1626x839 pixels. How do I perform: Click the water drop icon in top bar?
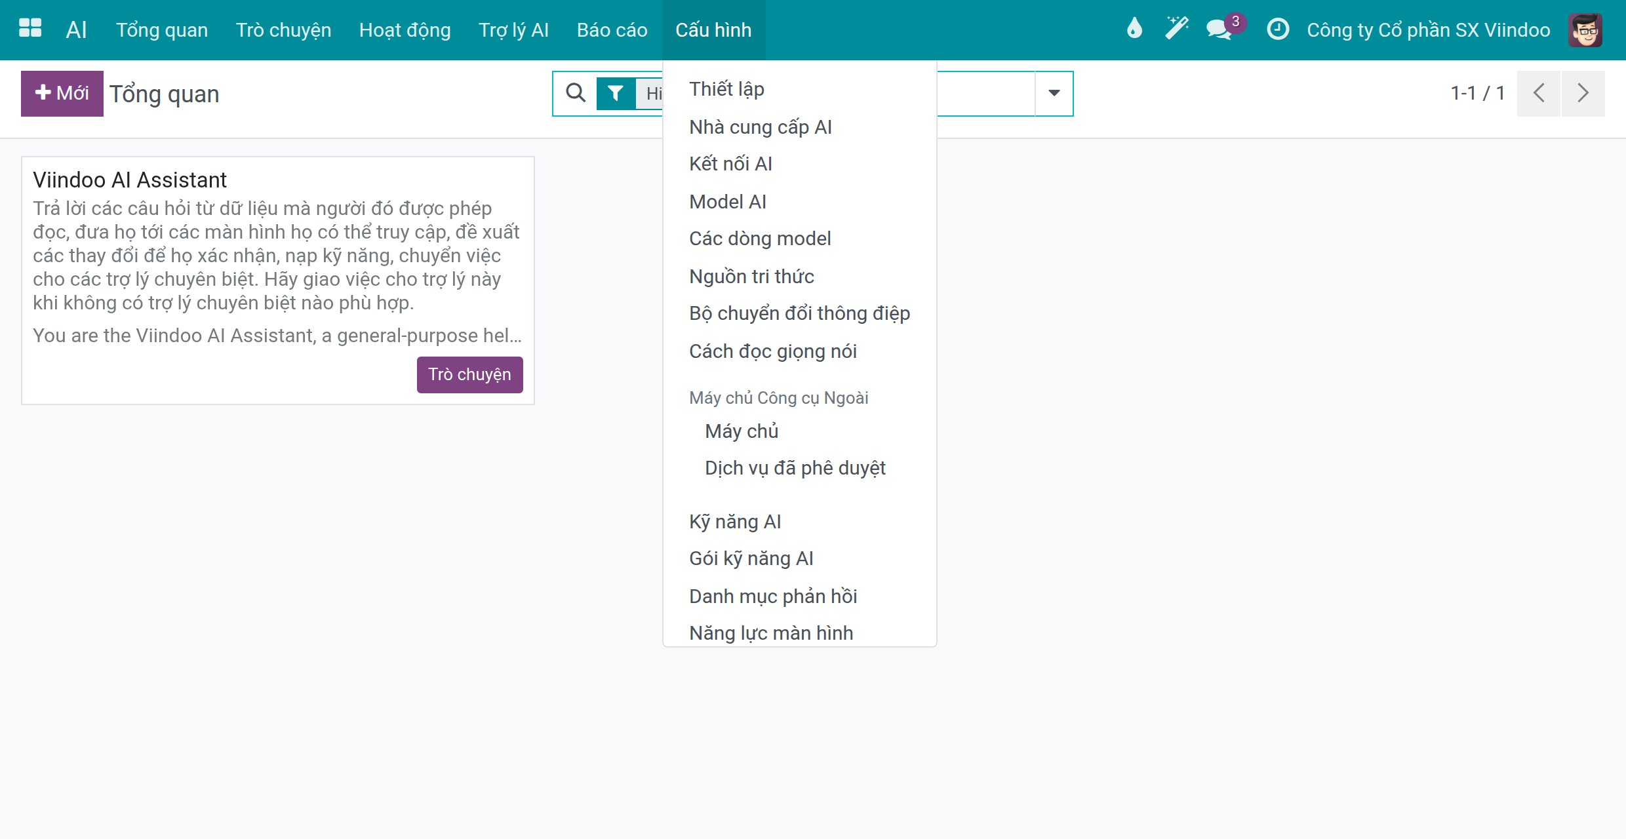click(x=1134, y=29)
